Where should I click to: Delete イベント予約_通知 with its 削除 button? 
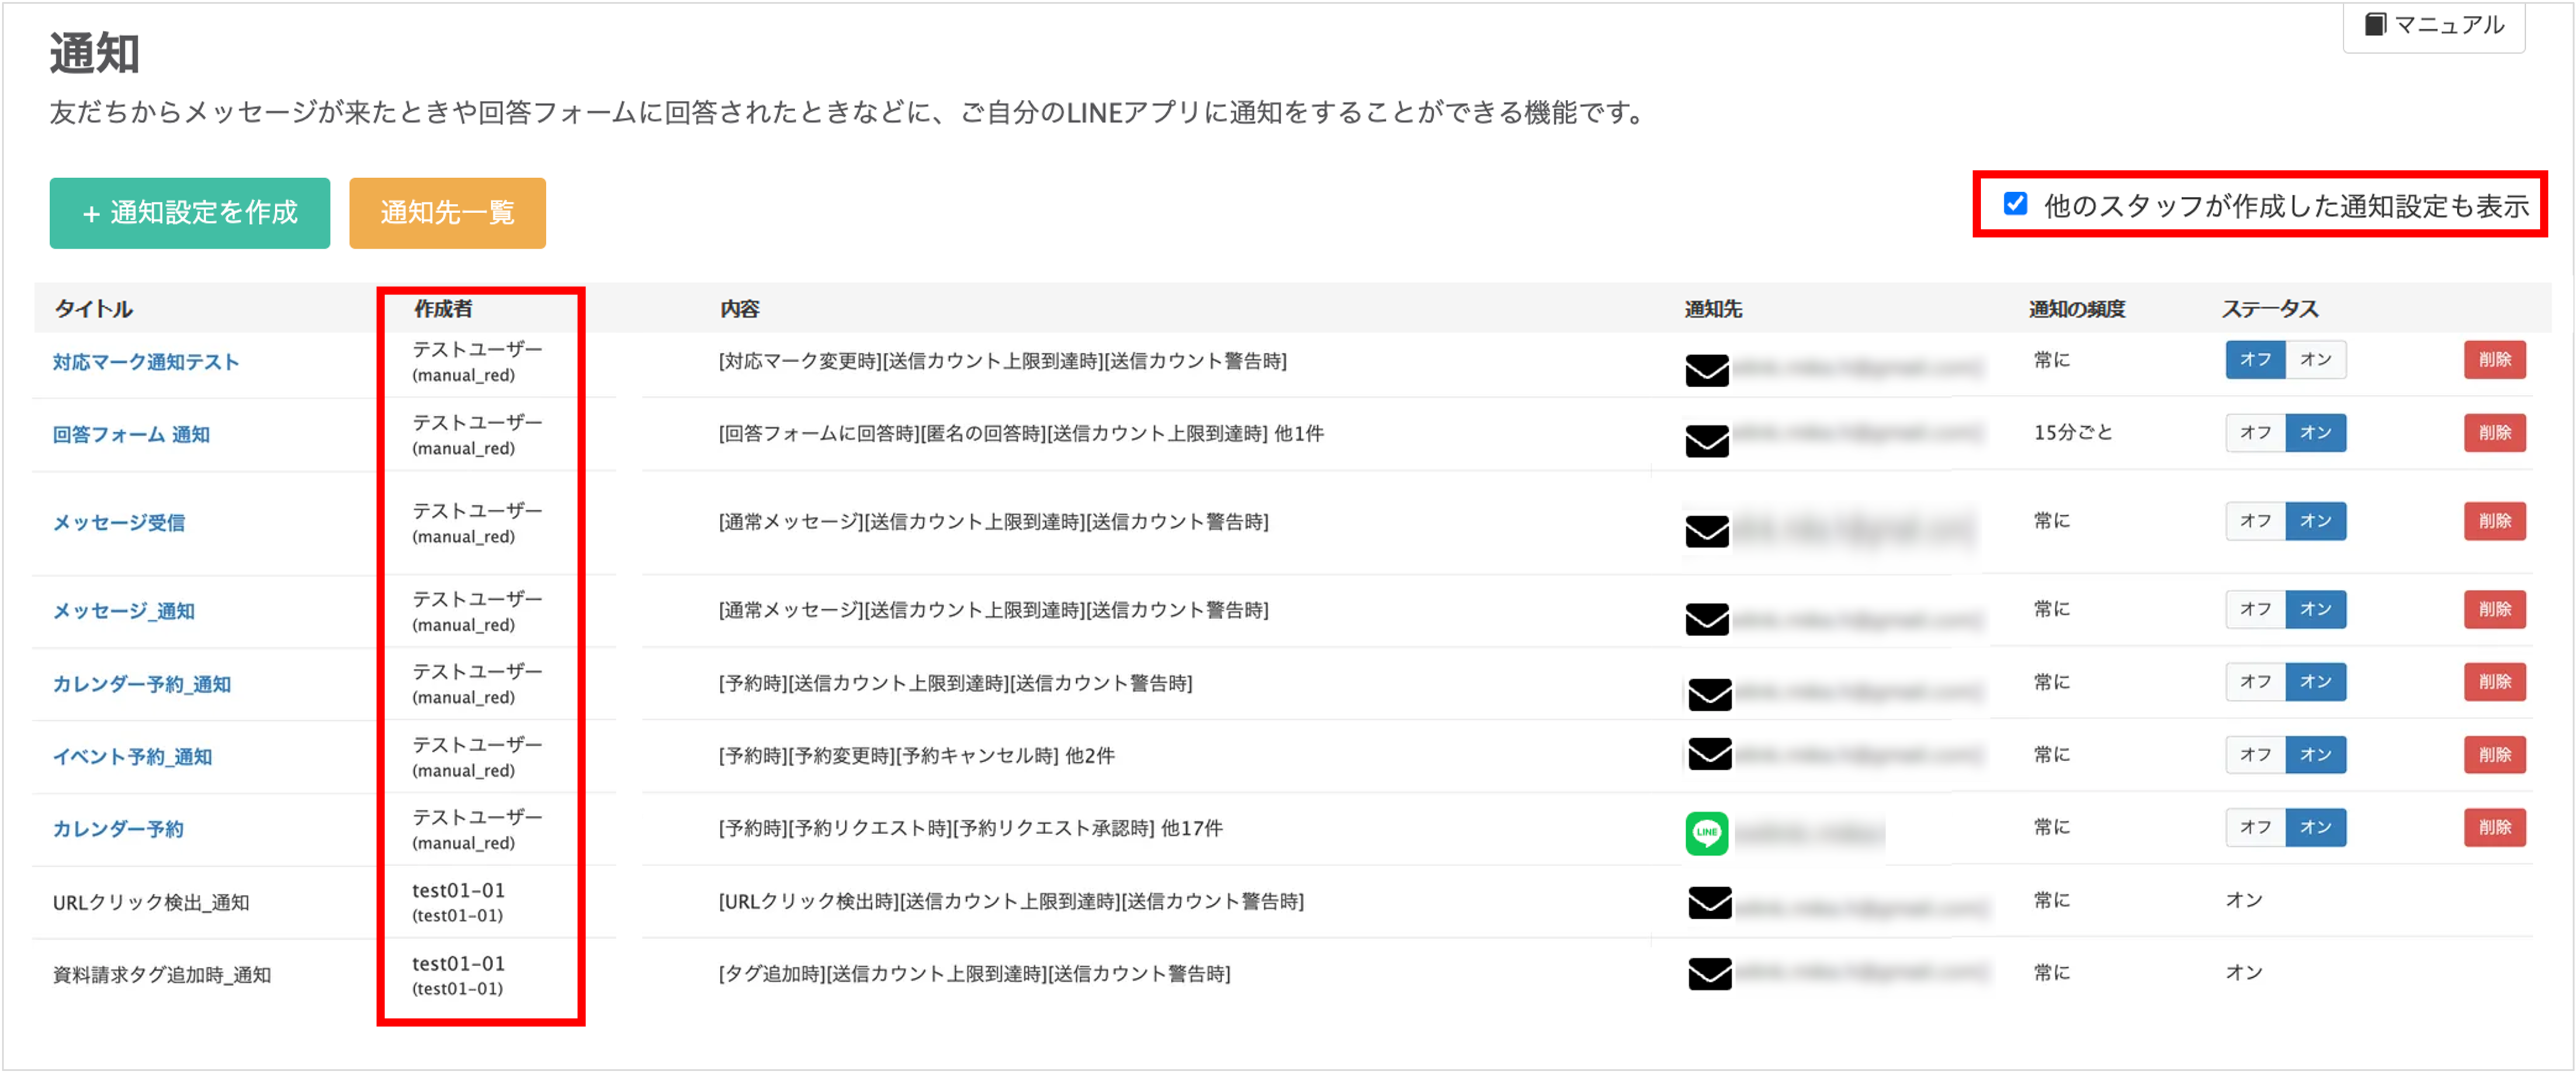(x=2495, y=755)
